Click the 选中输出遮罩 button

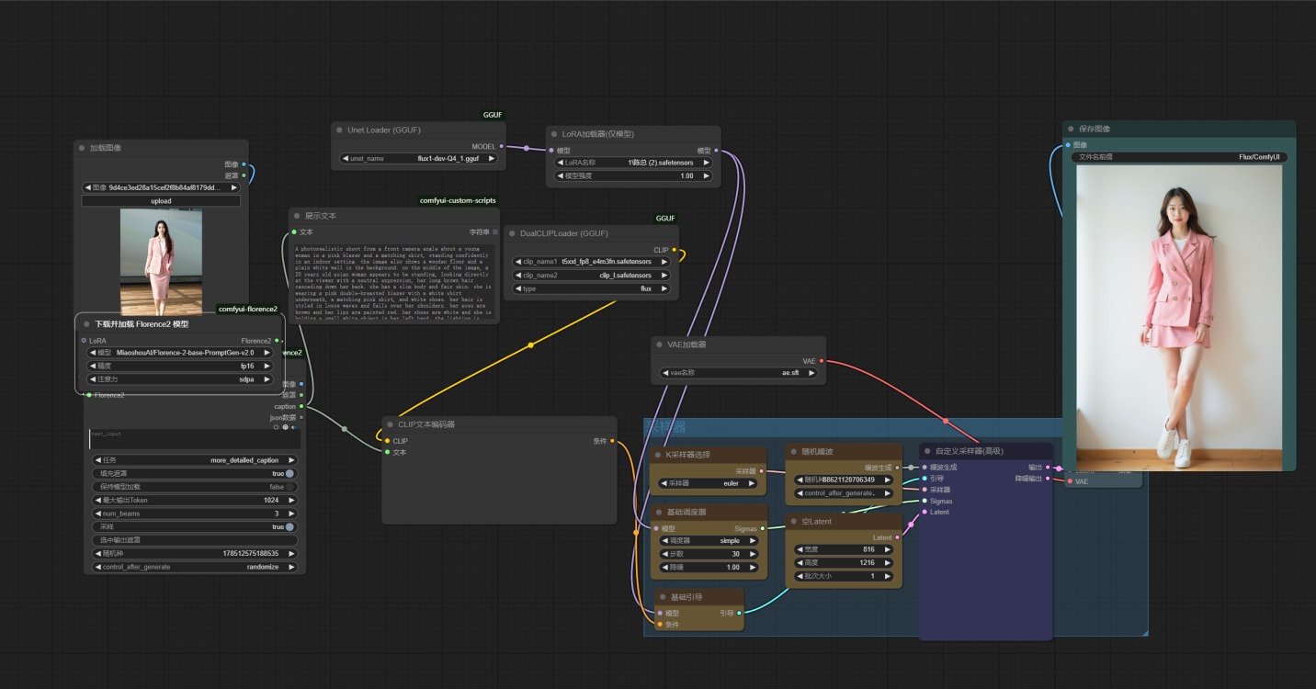pos(194,540)
